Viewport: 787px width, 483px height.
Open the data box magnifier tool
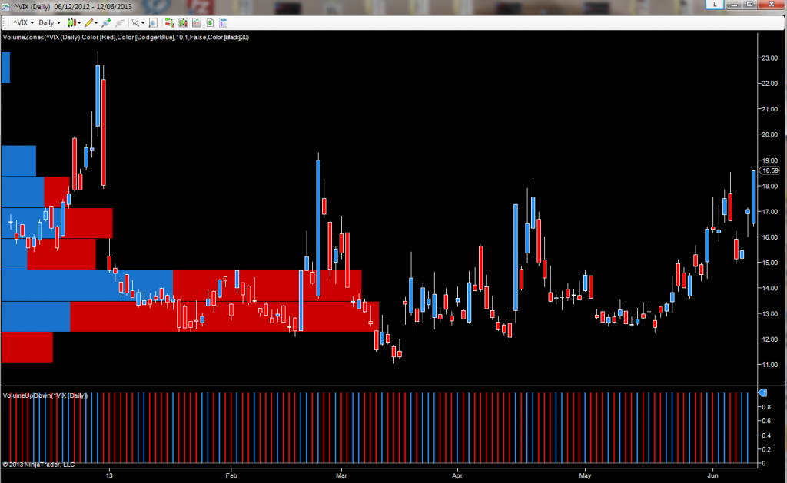[x=152, y=22]
